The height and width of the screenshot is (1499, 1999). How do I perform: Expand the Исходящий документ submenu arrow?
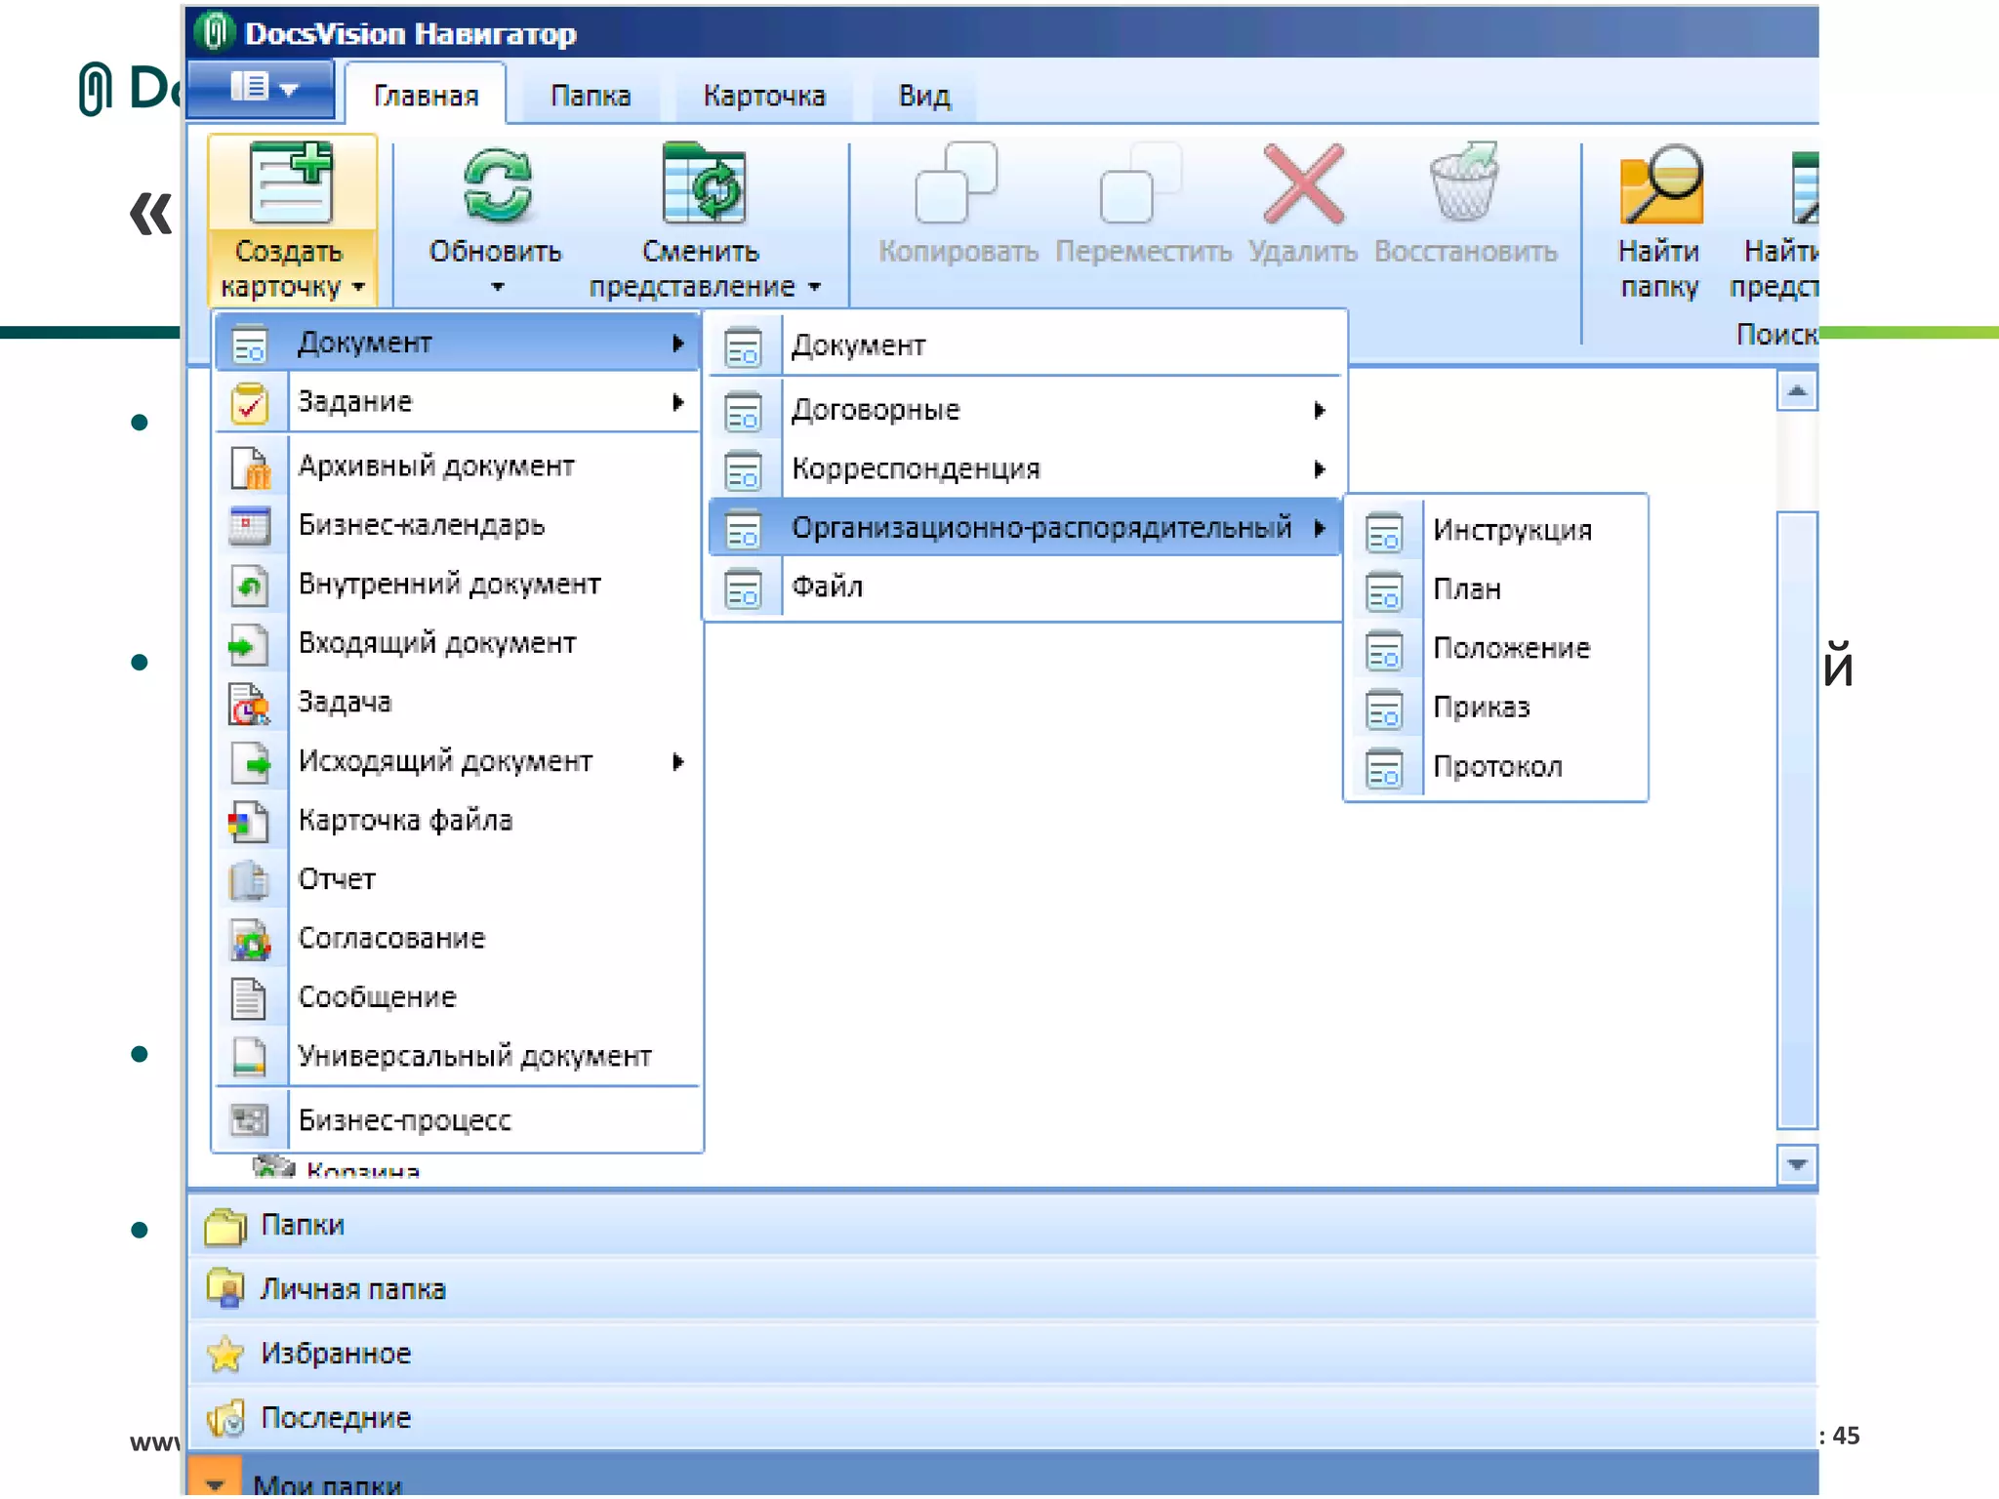tap(678, 761)
